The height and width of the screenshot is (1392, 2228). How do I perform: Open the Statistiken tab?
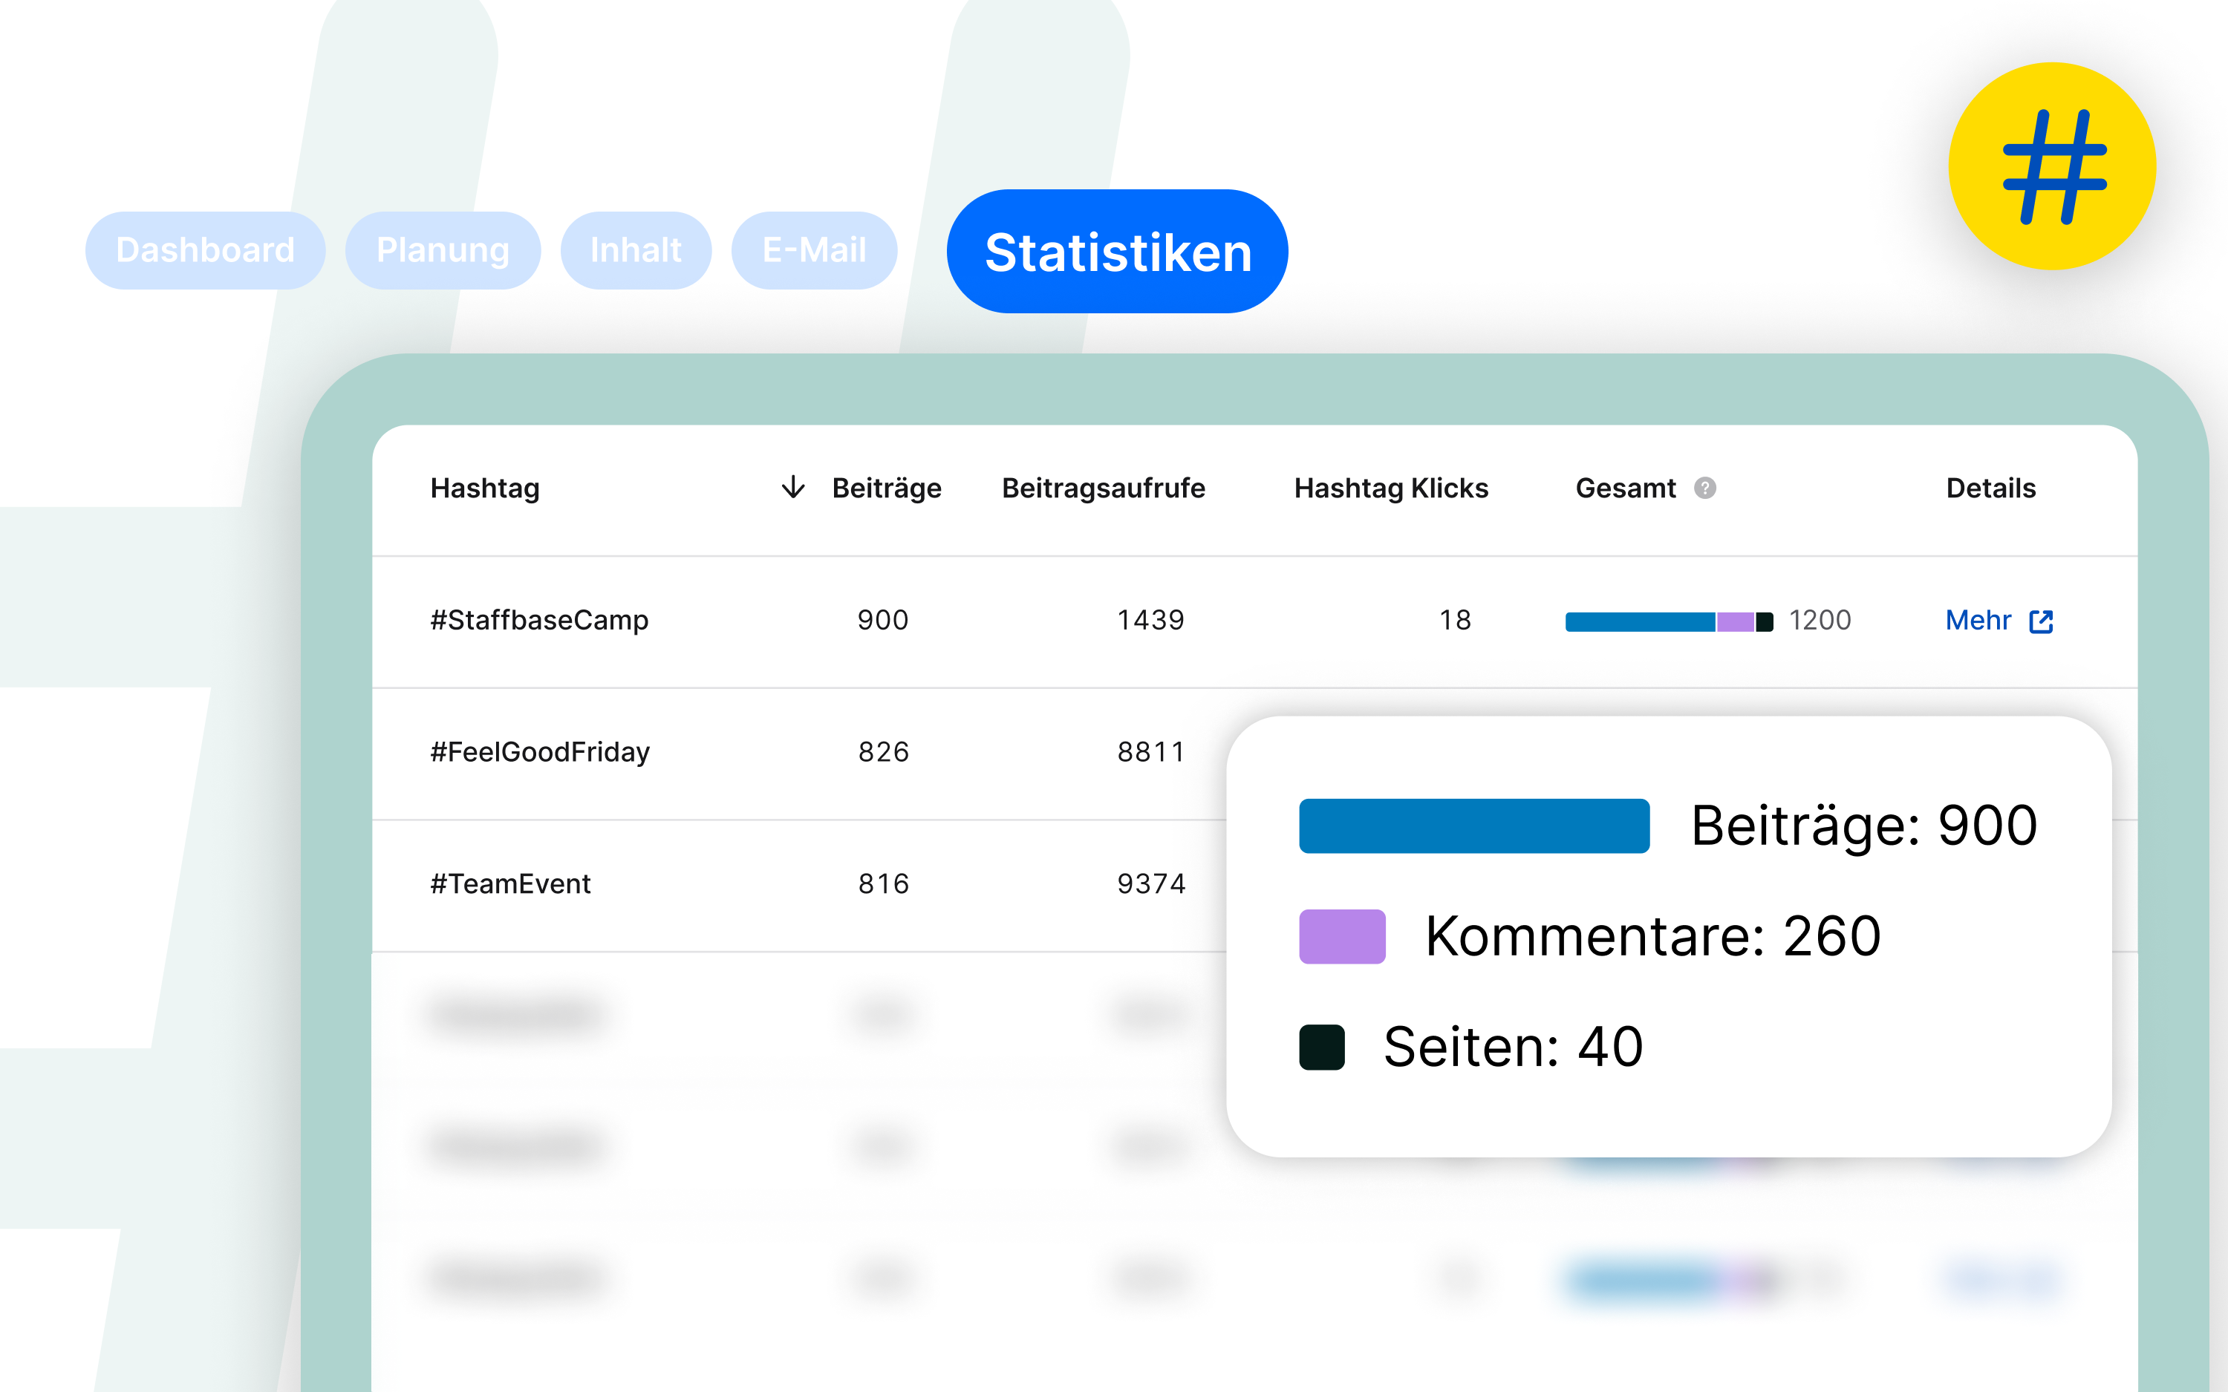(1118, 252)
